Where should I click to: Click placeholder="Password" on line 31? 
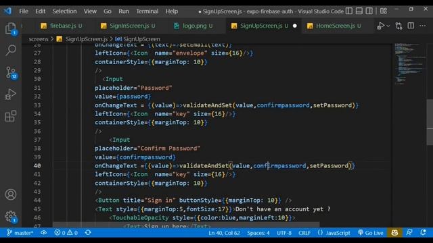[x=133, y=88]
